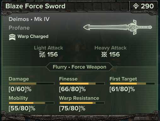Click the Heavy Attack 156 value
This screenshot has width=160, height=121.
[114, 54]
